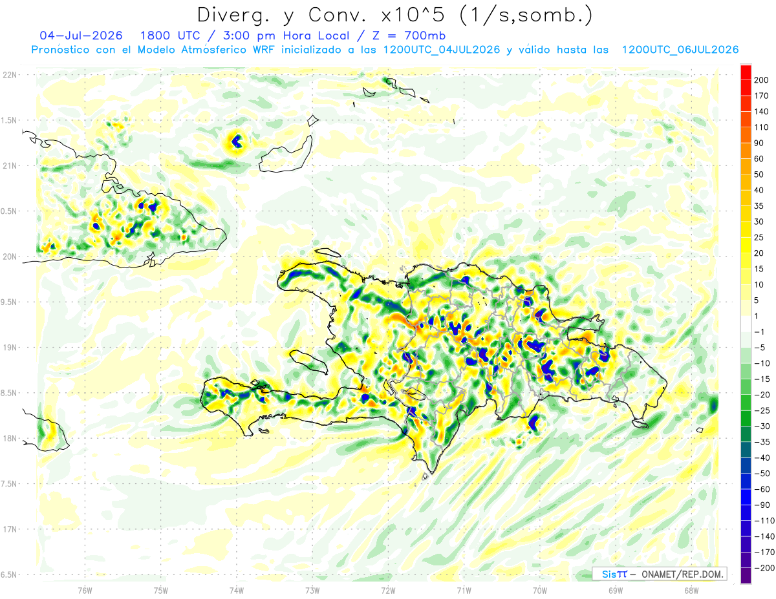
Task: Click the 'SisTT – ONAMET/REP.DOM.' credit box
Action: coord(660,574)
